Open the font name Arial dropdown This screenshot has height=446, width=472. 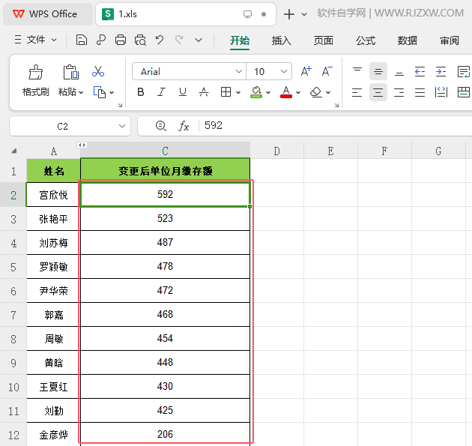tap(239, 72)
